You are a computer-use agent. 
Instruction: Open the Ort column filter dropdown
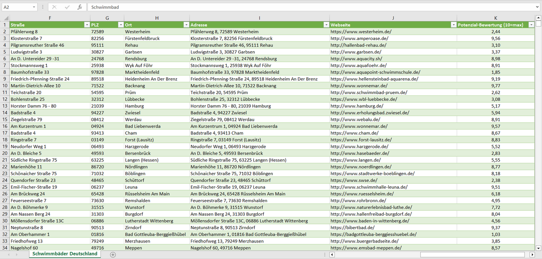186,25
